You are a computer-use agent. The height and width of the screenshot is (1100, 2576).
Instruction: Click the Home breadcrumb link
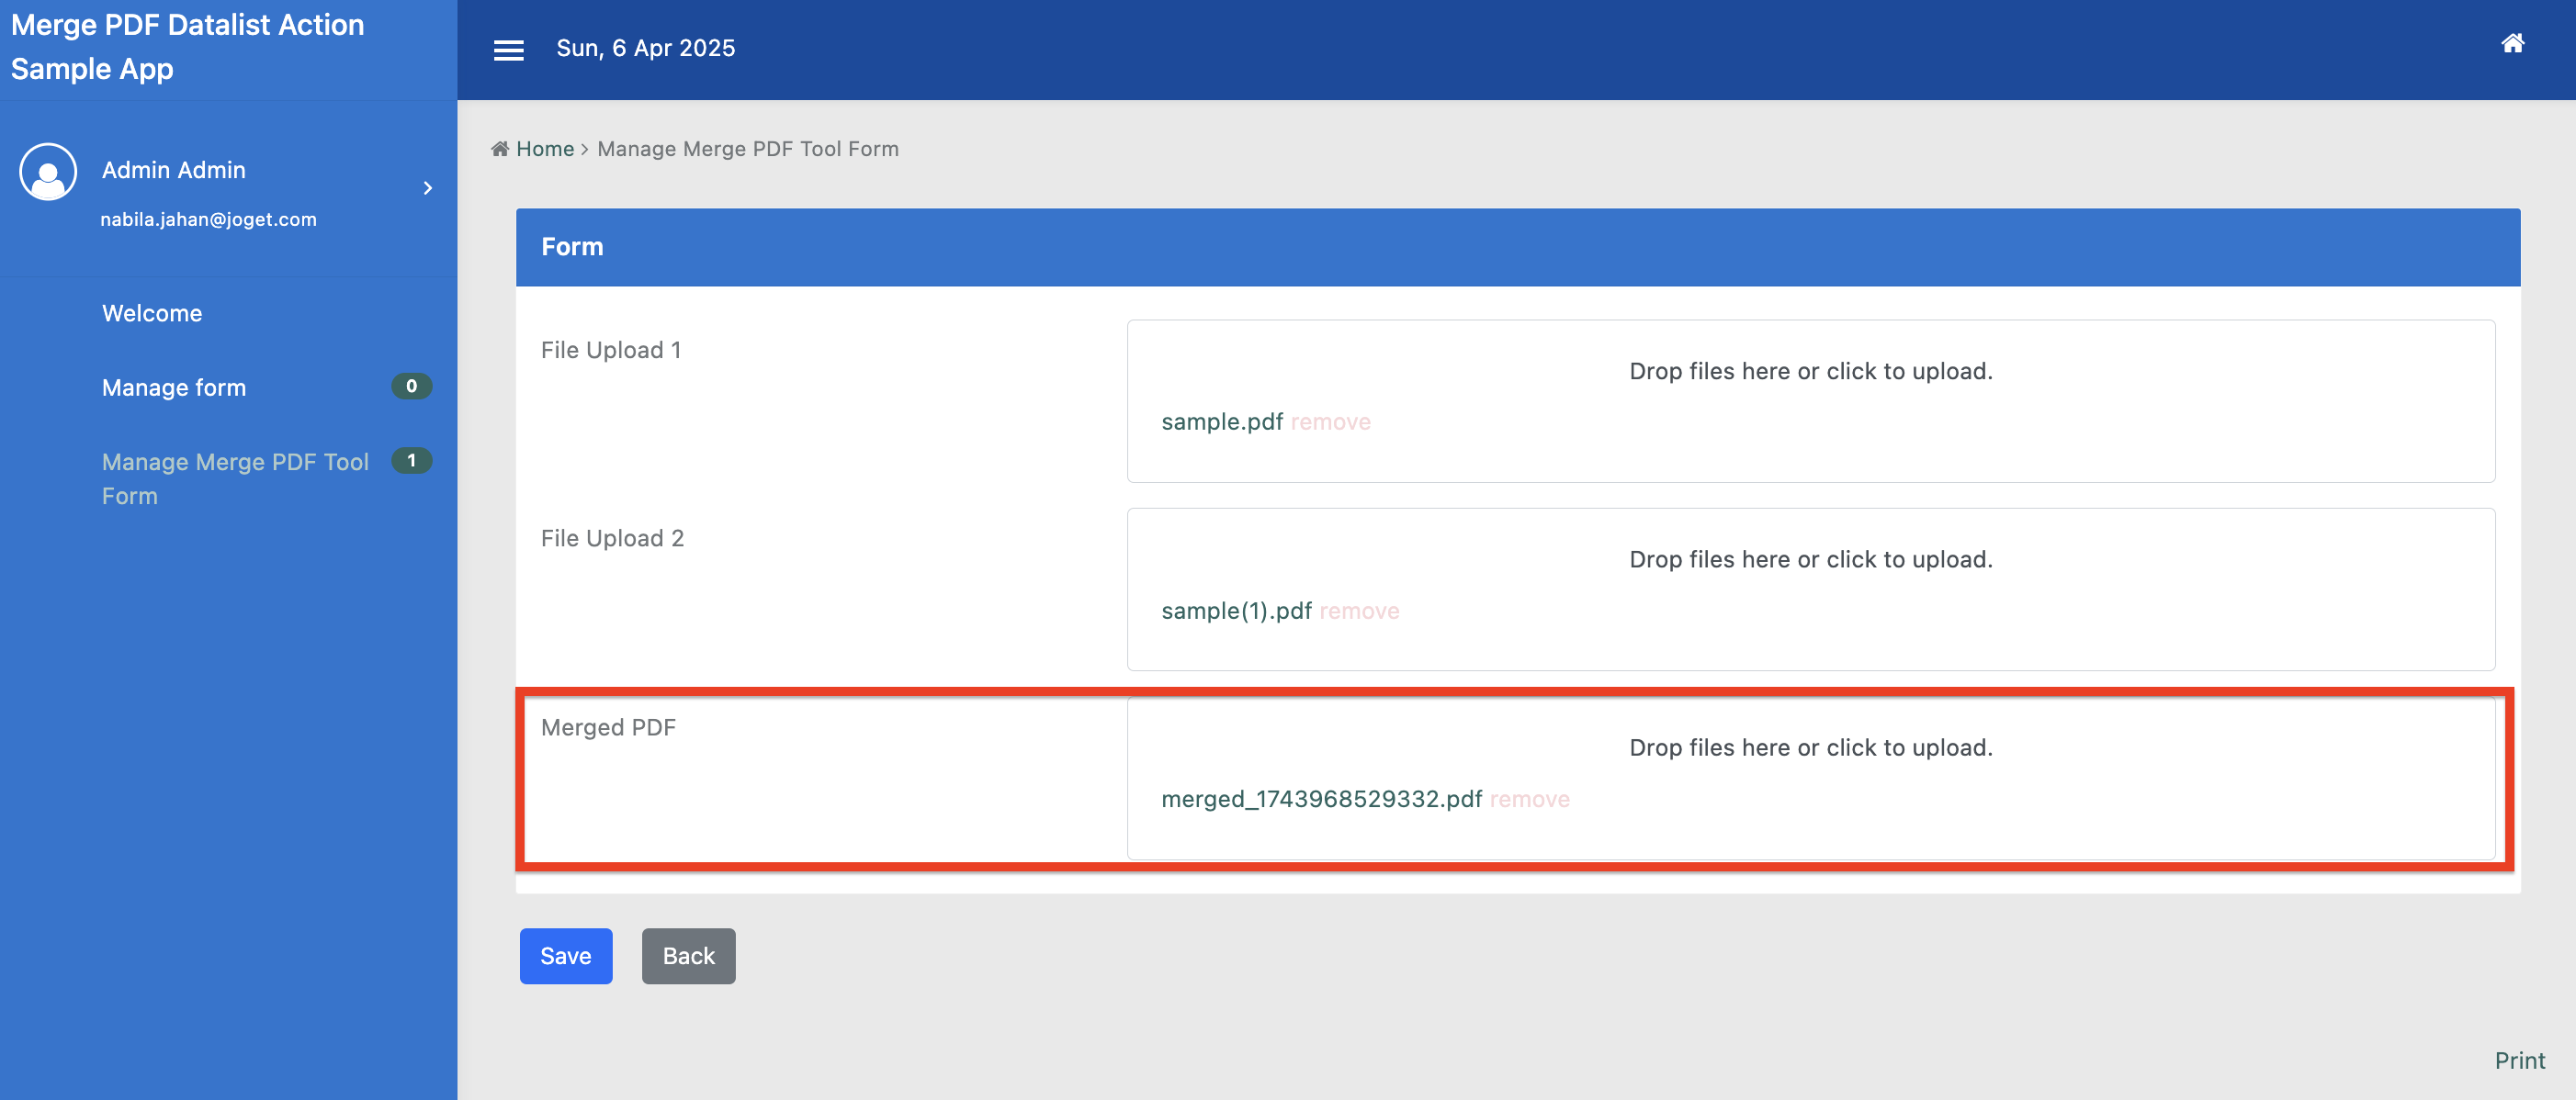point(545,149)
